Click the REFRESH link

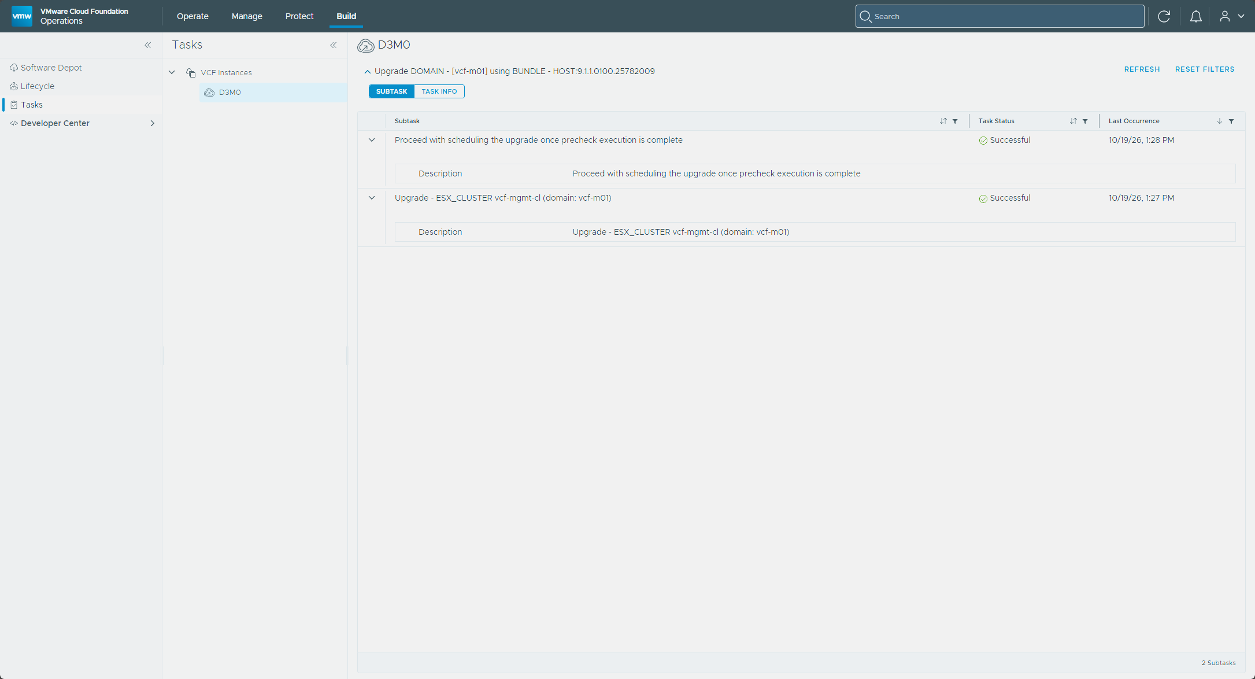pos(1142,69)
